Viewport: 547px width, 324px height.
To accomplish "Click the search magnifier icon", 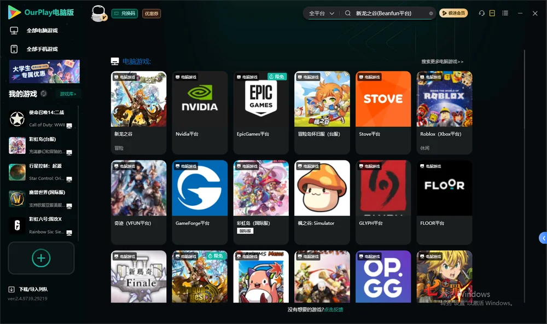I will (x=348, y=13).
